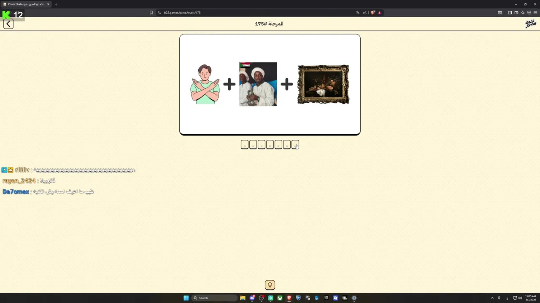Open Discord from the taskbar

click(252, 298)
